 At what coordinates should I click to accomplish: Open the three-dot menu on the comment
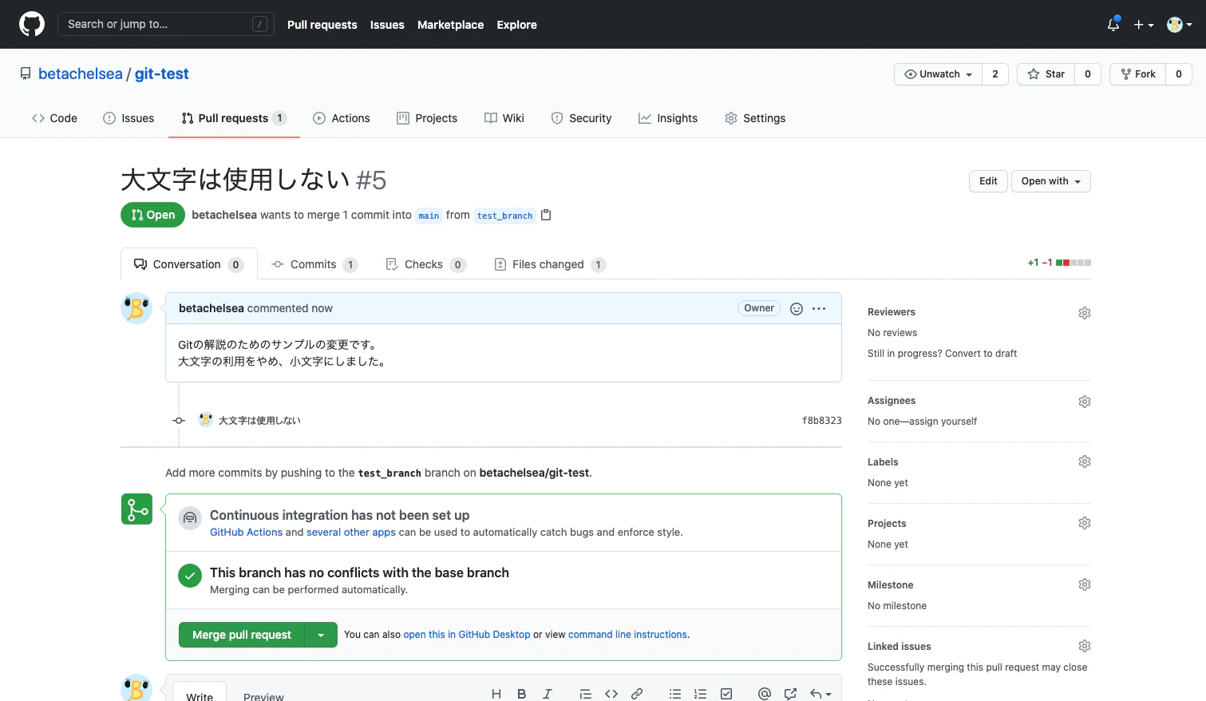tap(819, 309)
